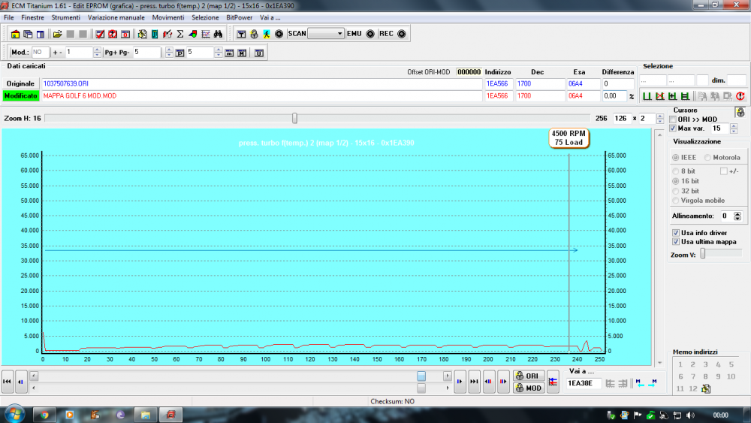
Task: Click the open file folder icon
Action: coord(57,34)
